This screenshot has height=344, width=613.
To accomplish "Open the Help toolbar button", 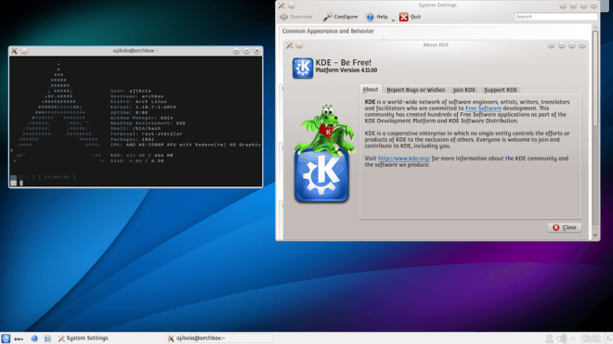I will coord(377,17).
